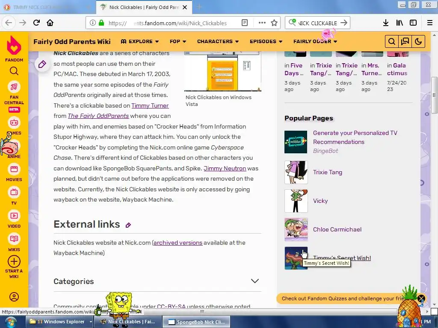Click the Nick Clickable search field
The image size is (438, 328).
pyautogui.click(x=317, y=23)
